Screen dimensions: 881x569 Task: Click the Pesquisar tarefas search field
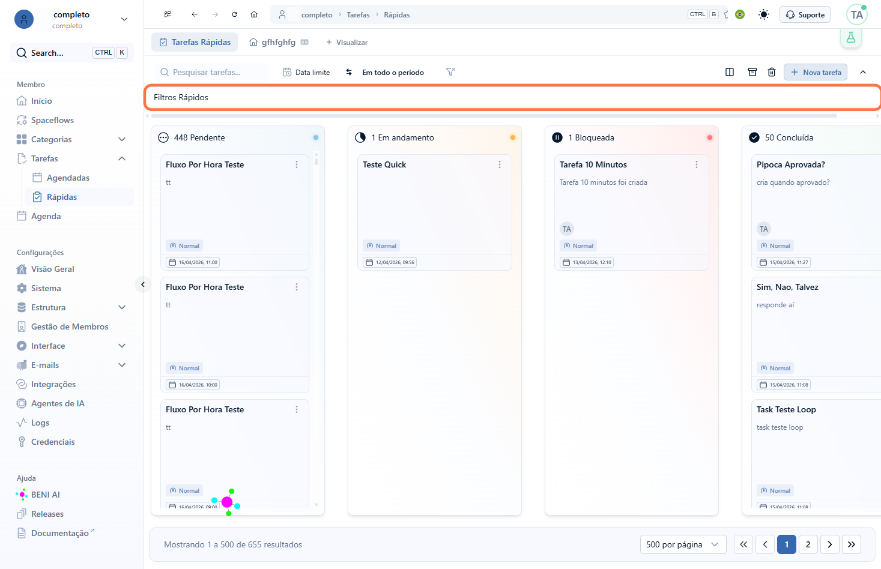pyautogui.click(x=211, y=72)
